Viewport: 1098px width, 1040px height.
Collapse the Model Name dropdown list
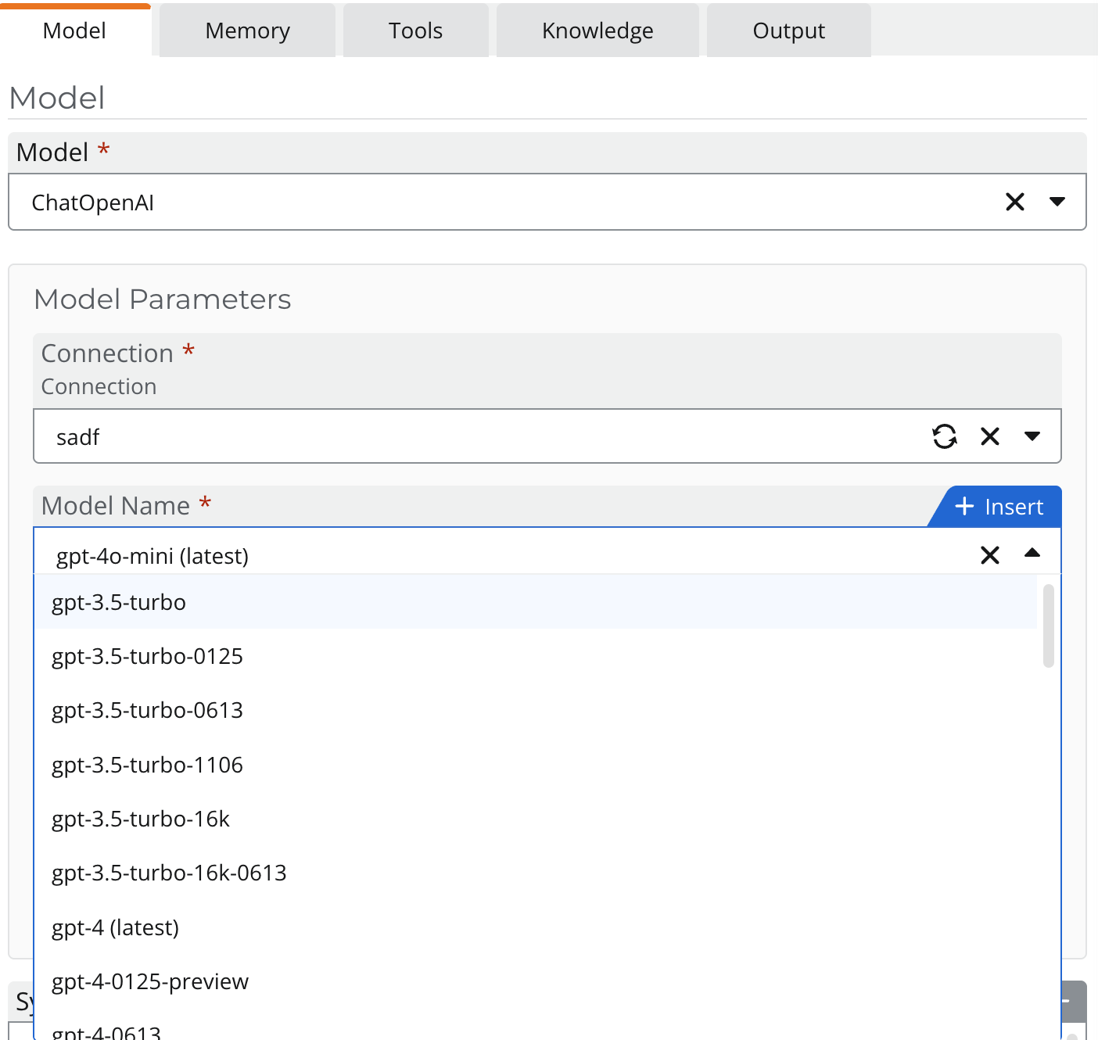pyautogui.click(x=1032, y=554)
